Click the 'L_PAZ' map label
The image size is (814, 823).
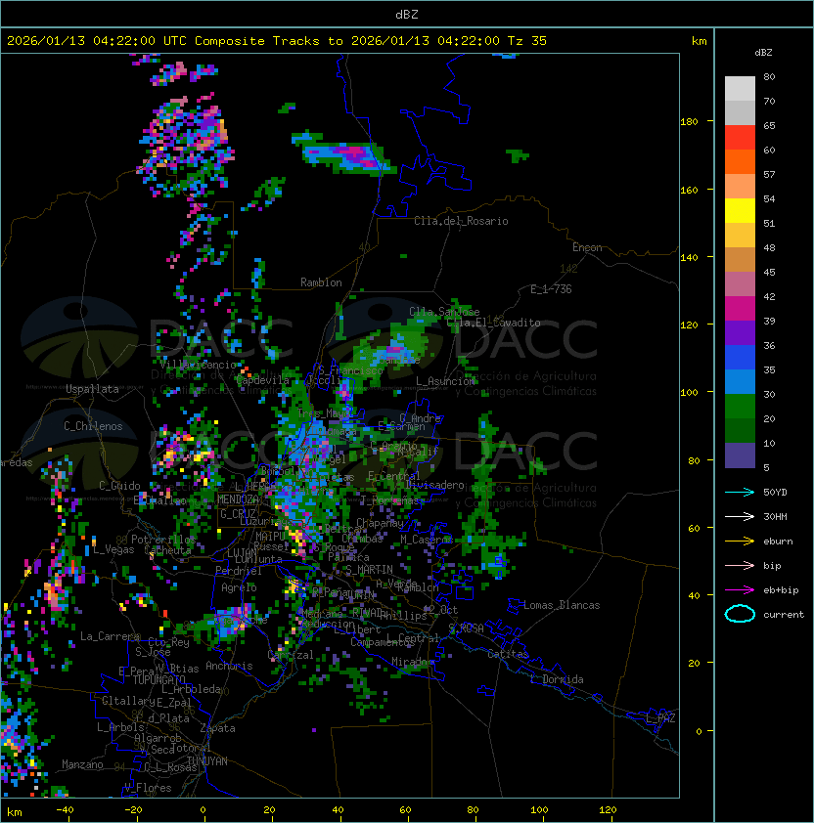660,718
